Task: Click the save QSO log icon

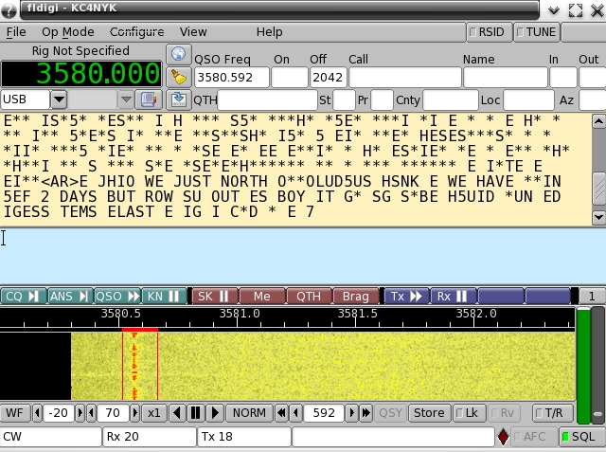Action: 178,99
